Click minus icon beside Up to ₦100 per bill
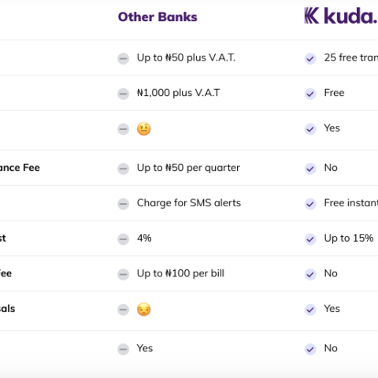Viewport: 378px width, 378px height. pyautogui.click(x=123, y=274)
